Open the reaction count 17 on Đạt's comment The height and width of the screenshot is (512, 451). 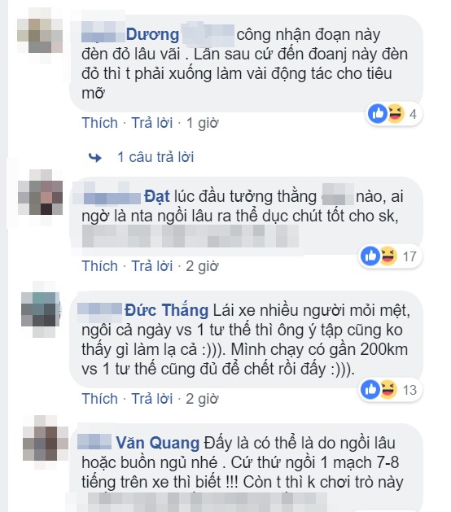(409, 256)
